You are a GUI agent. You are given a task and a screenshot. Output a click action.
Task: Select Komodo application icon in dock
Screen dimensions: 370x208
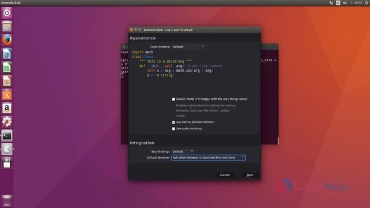pyautogui.click(x=7, y=149)
